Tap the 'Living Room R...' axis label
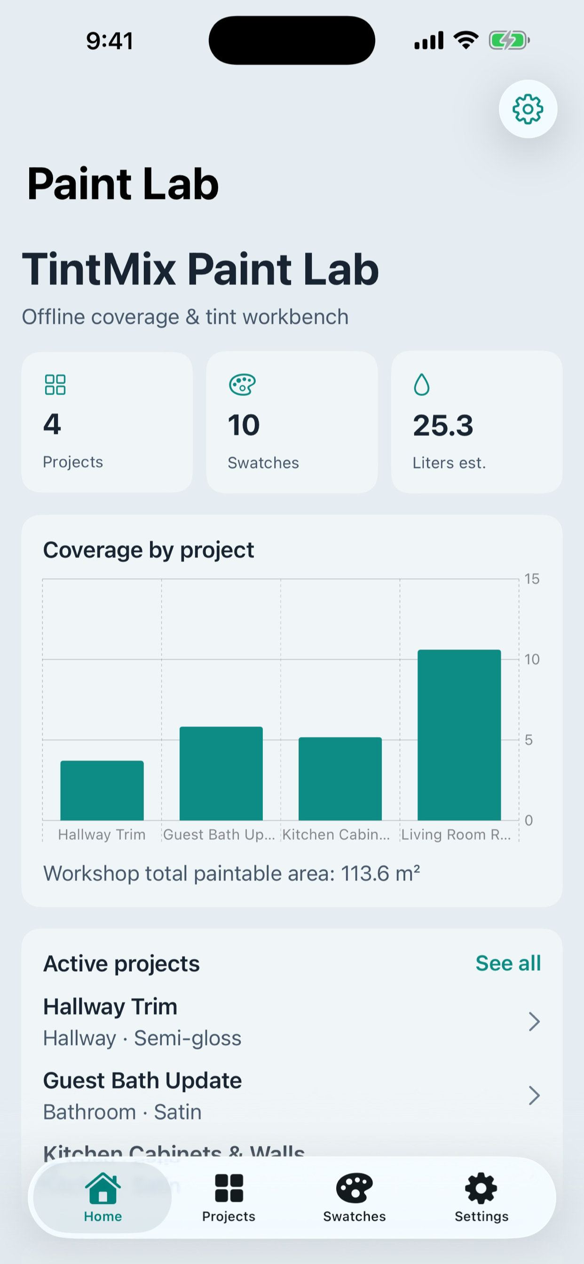Screen dimensions: 584x1264 tap(456, 835)
